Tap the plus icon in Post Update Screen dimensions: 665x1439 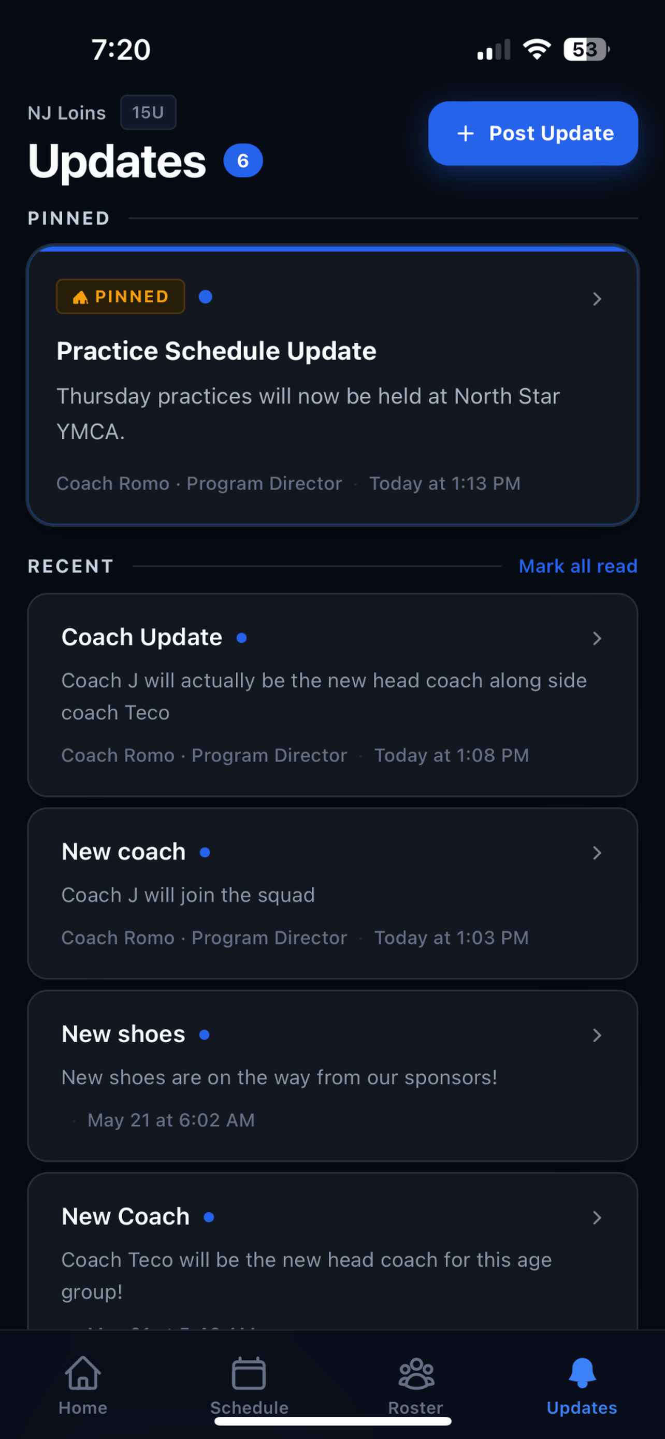tap(465, 134)
